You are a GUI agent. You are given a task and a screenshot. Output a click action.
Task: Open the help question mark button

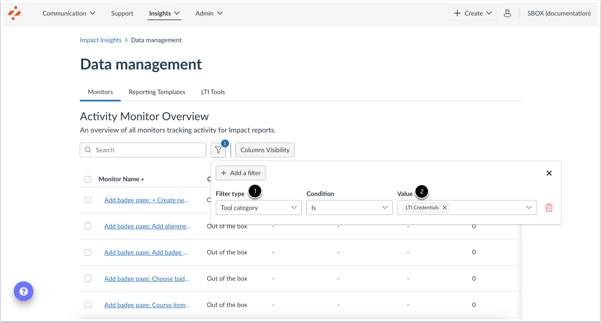click(x=24, y=291)
